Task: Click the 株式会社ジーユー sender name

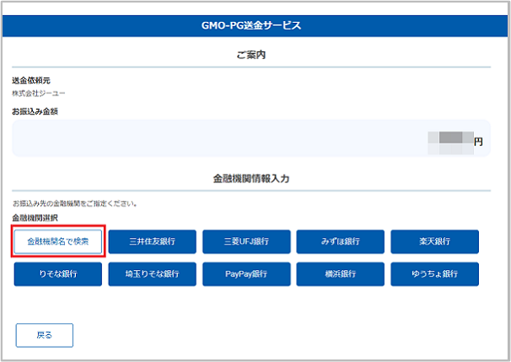Action: pos(39,93)
